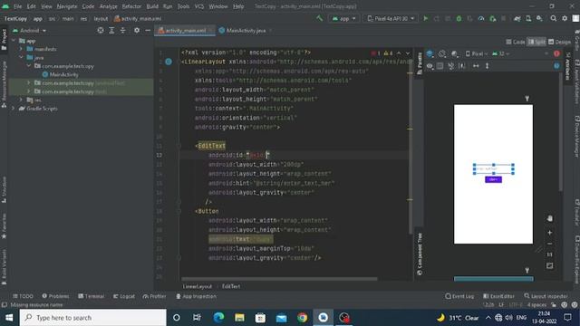
Task: Open the File menu
Action: point(17,6)
